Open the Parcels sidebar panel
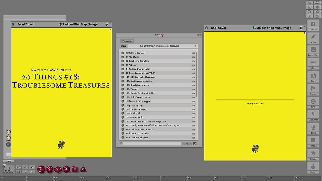This screenshot has height=181, width=322. pyautogui.click(x=313, y=142)
